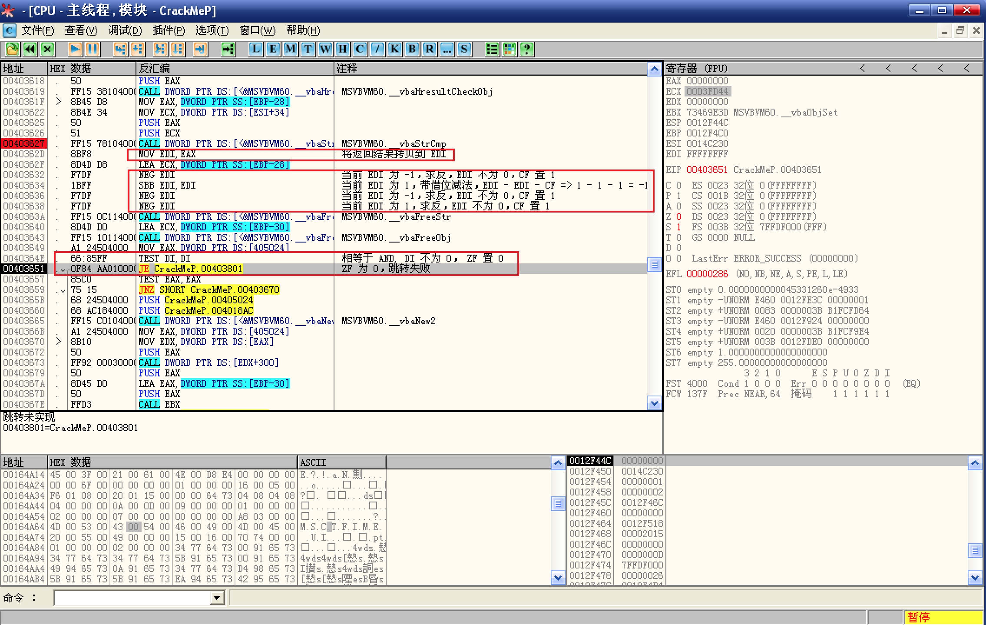Viewport: 986px width, 625px height.
Task: Click the 寄存器 (FPU) header button
Action: tap(697, 69)
